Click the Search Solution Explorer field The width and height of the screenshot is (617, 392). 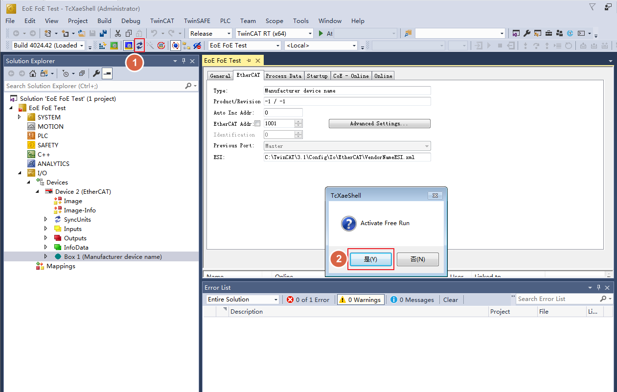(x=94, y=86)
